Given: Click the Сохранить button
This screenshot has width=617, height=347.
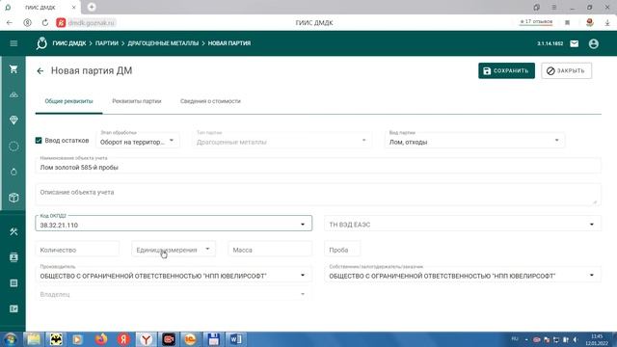Looking at the screenshot, I should click(x=506, y=70).
